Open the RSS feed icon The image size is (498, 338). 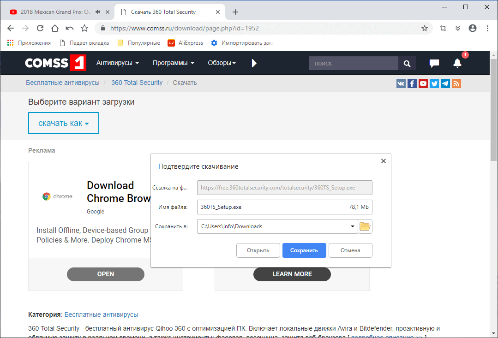coord(456,83)
